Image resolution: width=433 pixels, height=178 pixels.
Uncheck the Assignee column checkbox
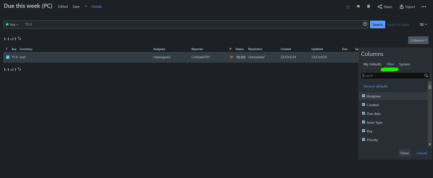(x=364, y=96)
